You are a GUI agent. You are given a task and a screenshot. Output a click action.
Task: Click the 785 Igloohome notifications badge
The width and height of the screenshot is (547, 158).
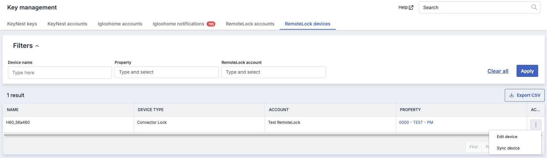pos(211,24)
